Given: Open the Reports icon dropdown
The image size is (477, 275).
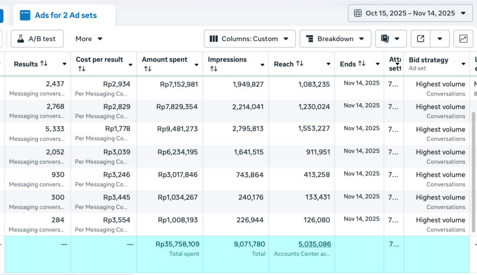Looking at the screenshot, I should 390,39.
